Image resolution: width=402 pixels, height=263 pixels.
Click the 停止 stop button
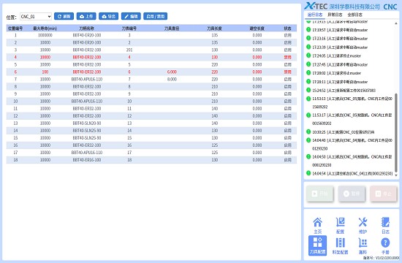click(x=383, y=194)
